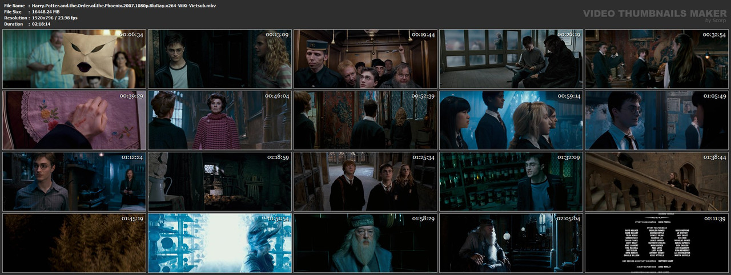Choose the trio frame at 01:25:34
731x275 pixels.
click(365, 181)
